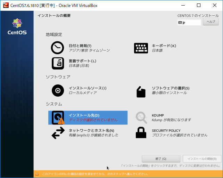Open the Network & Hostname arrows icon
The image size is (223, 178).
[x=58, y=133]
